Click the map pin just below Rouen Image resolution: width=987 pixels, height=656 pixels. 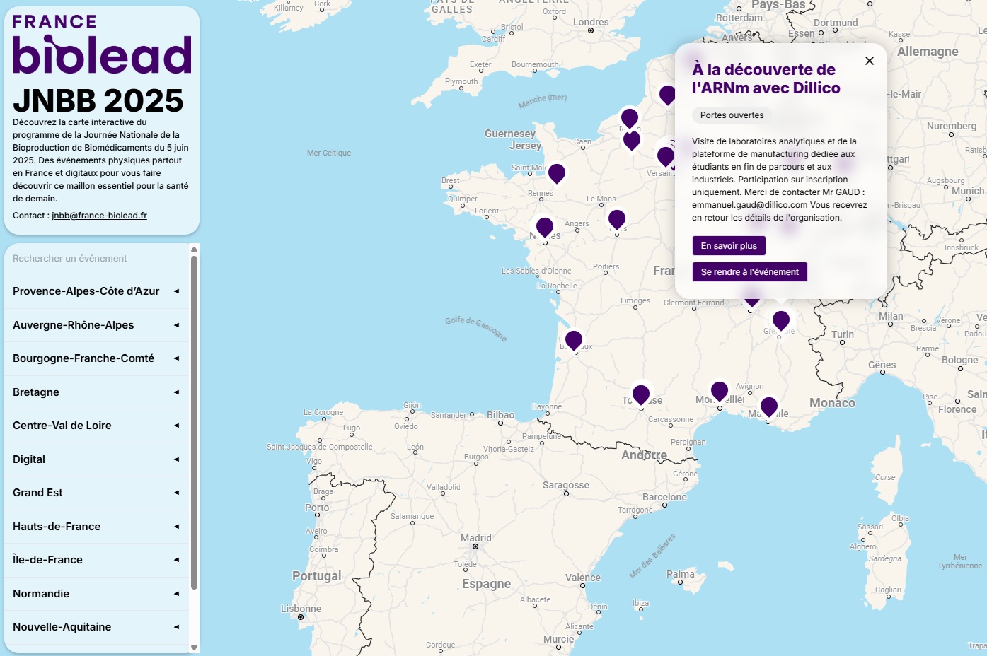(632, 140)
